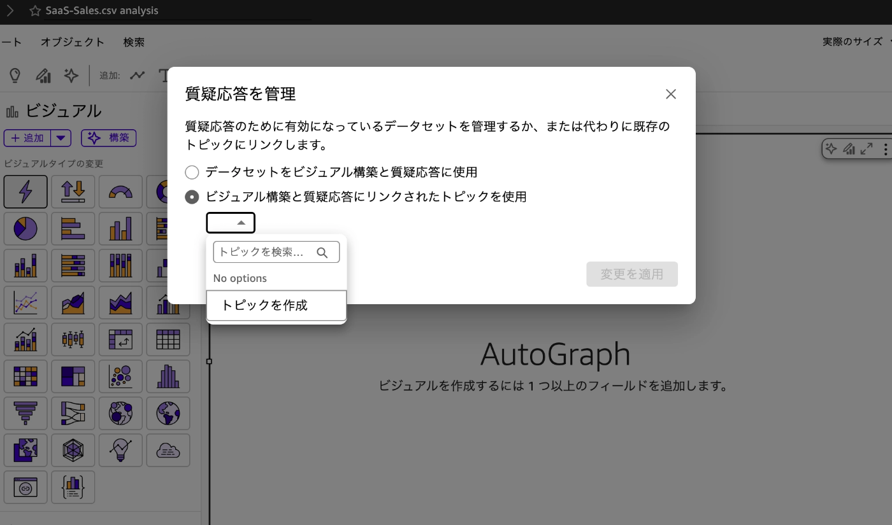Select the line chart visual type
Viewport: 892px width, 525px height.
(25, 302)
